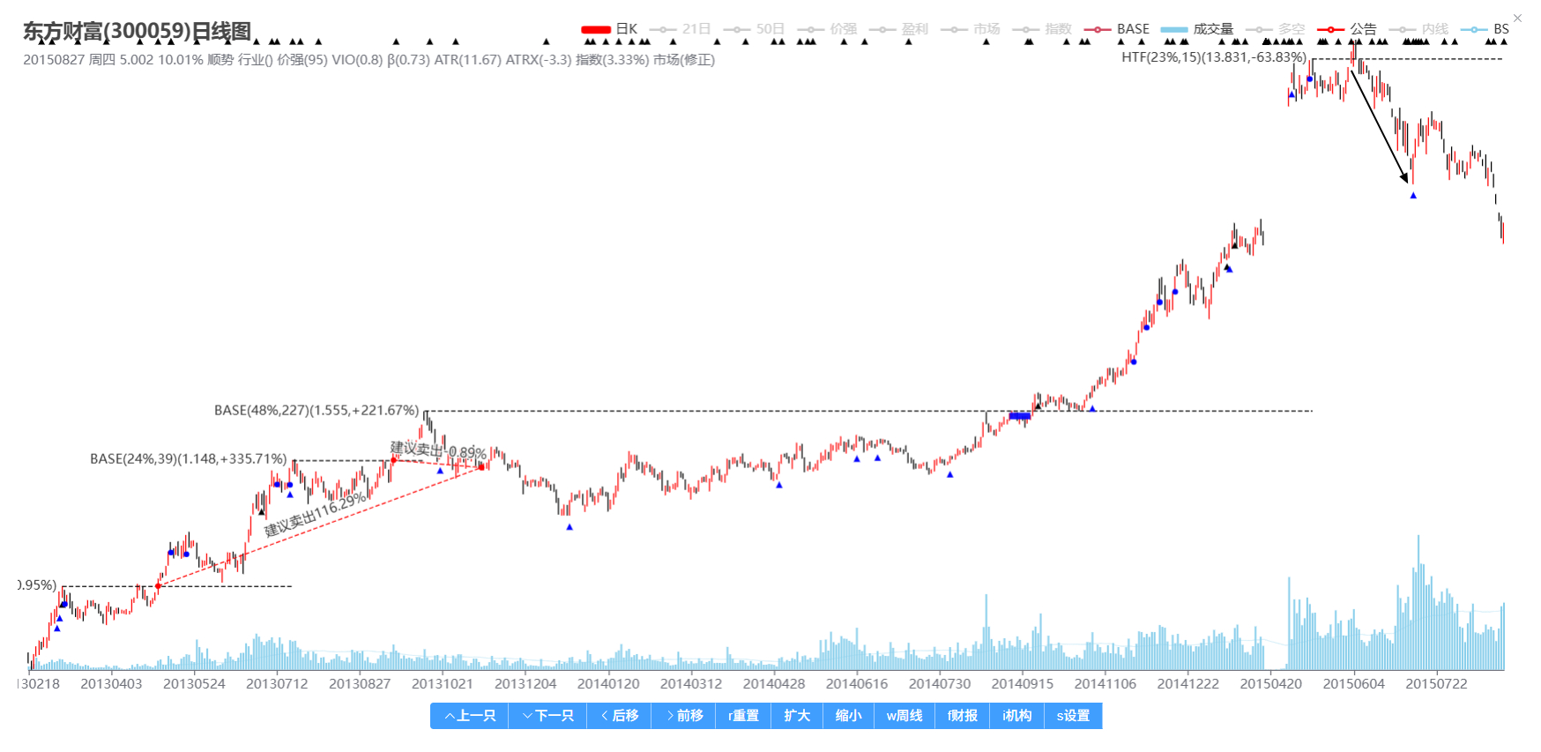
Task: Click the BASE(24%,39)(1.148,+335.71%) label
Action: coord(189,459)
